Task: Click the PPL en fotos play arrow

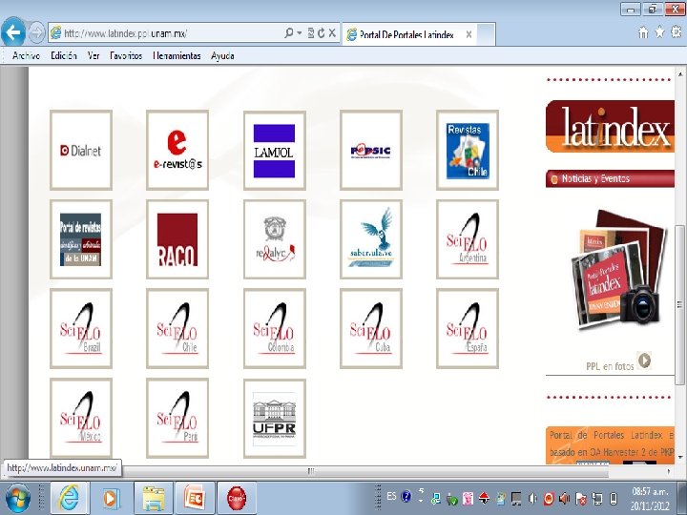Action: tap(644, 360)
